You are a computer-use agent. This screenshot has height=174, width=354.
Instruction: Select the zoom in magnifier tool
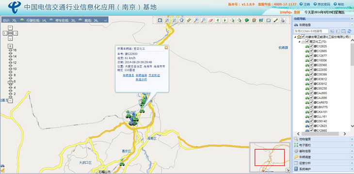tap(196, 20)
